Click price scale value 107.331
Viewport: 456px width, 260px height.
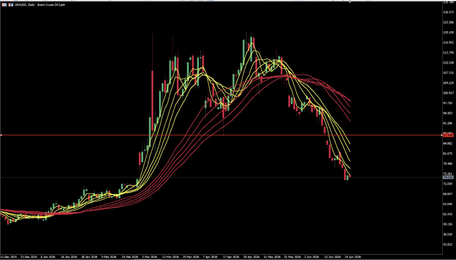point(448,73)
